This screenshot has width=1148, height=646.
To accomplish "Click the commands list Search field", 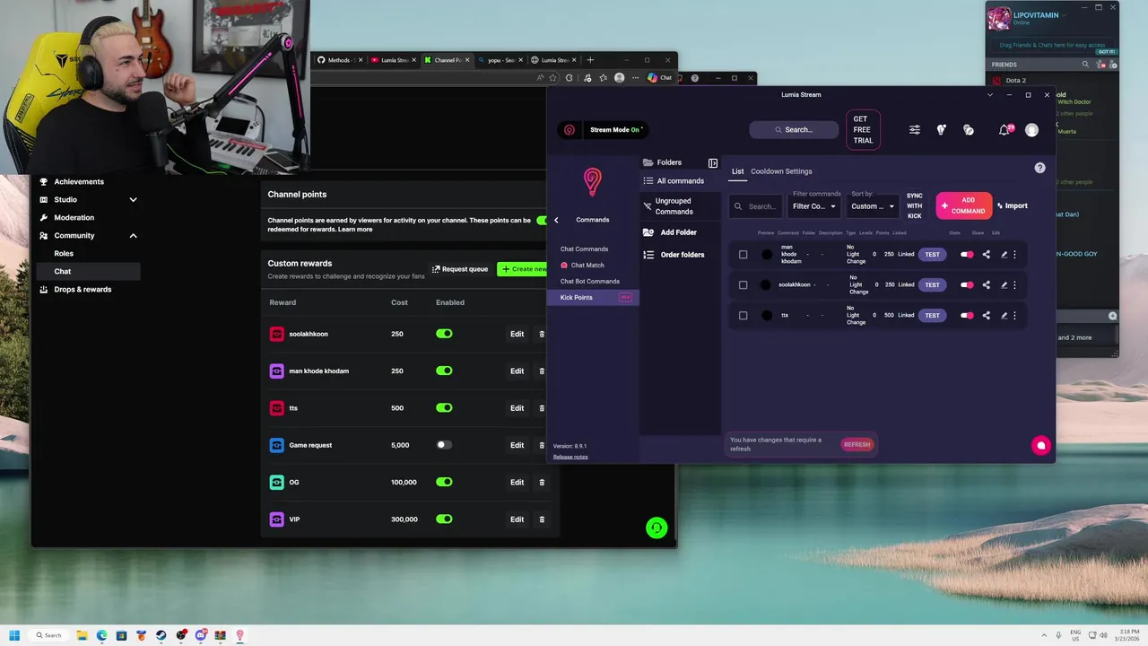I will point(755,206).
